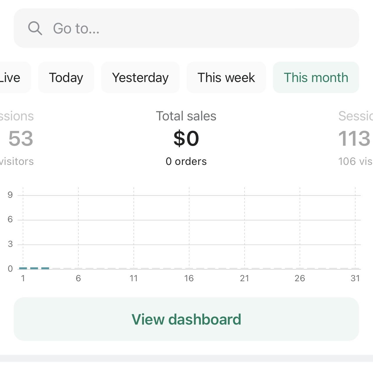Open the This week analytics
Screen dimensions: 373x365
point(226,77)
